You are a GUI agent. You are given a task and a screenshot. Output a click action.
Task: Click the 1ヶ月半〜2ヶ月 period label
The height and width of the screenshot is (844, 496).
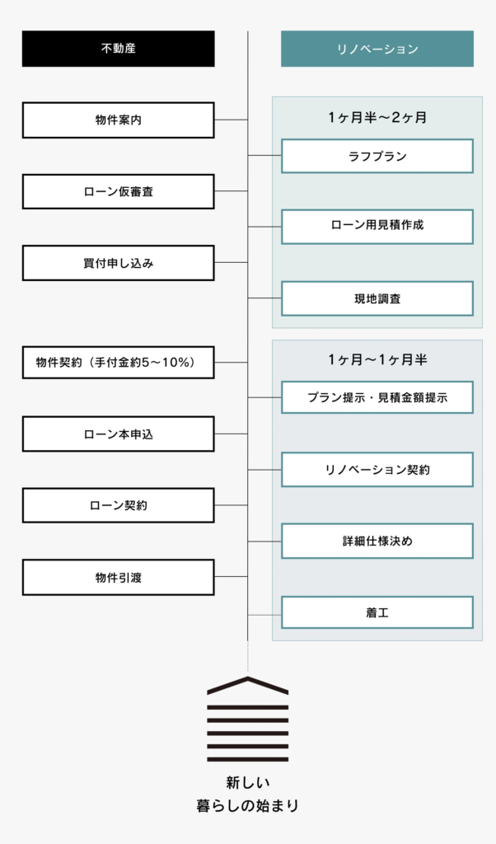pos(377,117)
